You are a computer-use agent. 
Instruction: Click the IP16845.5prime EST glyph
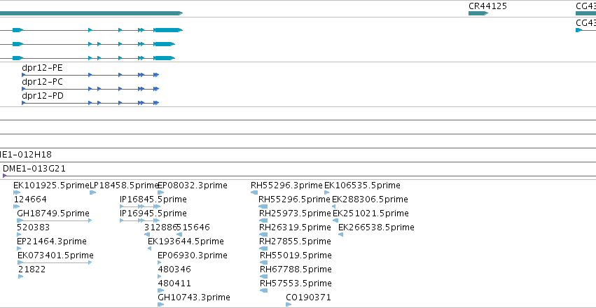(x=139, y=206)
